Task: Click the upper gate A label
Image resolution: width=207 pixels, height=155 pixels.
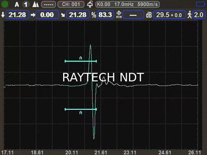Action: 81,58
